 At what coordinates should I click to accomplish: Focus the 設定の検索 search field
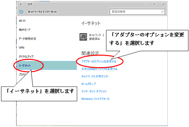click(137, 11)
